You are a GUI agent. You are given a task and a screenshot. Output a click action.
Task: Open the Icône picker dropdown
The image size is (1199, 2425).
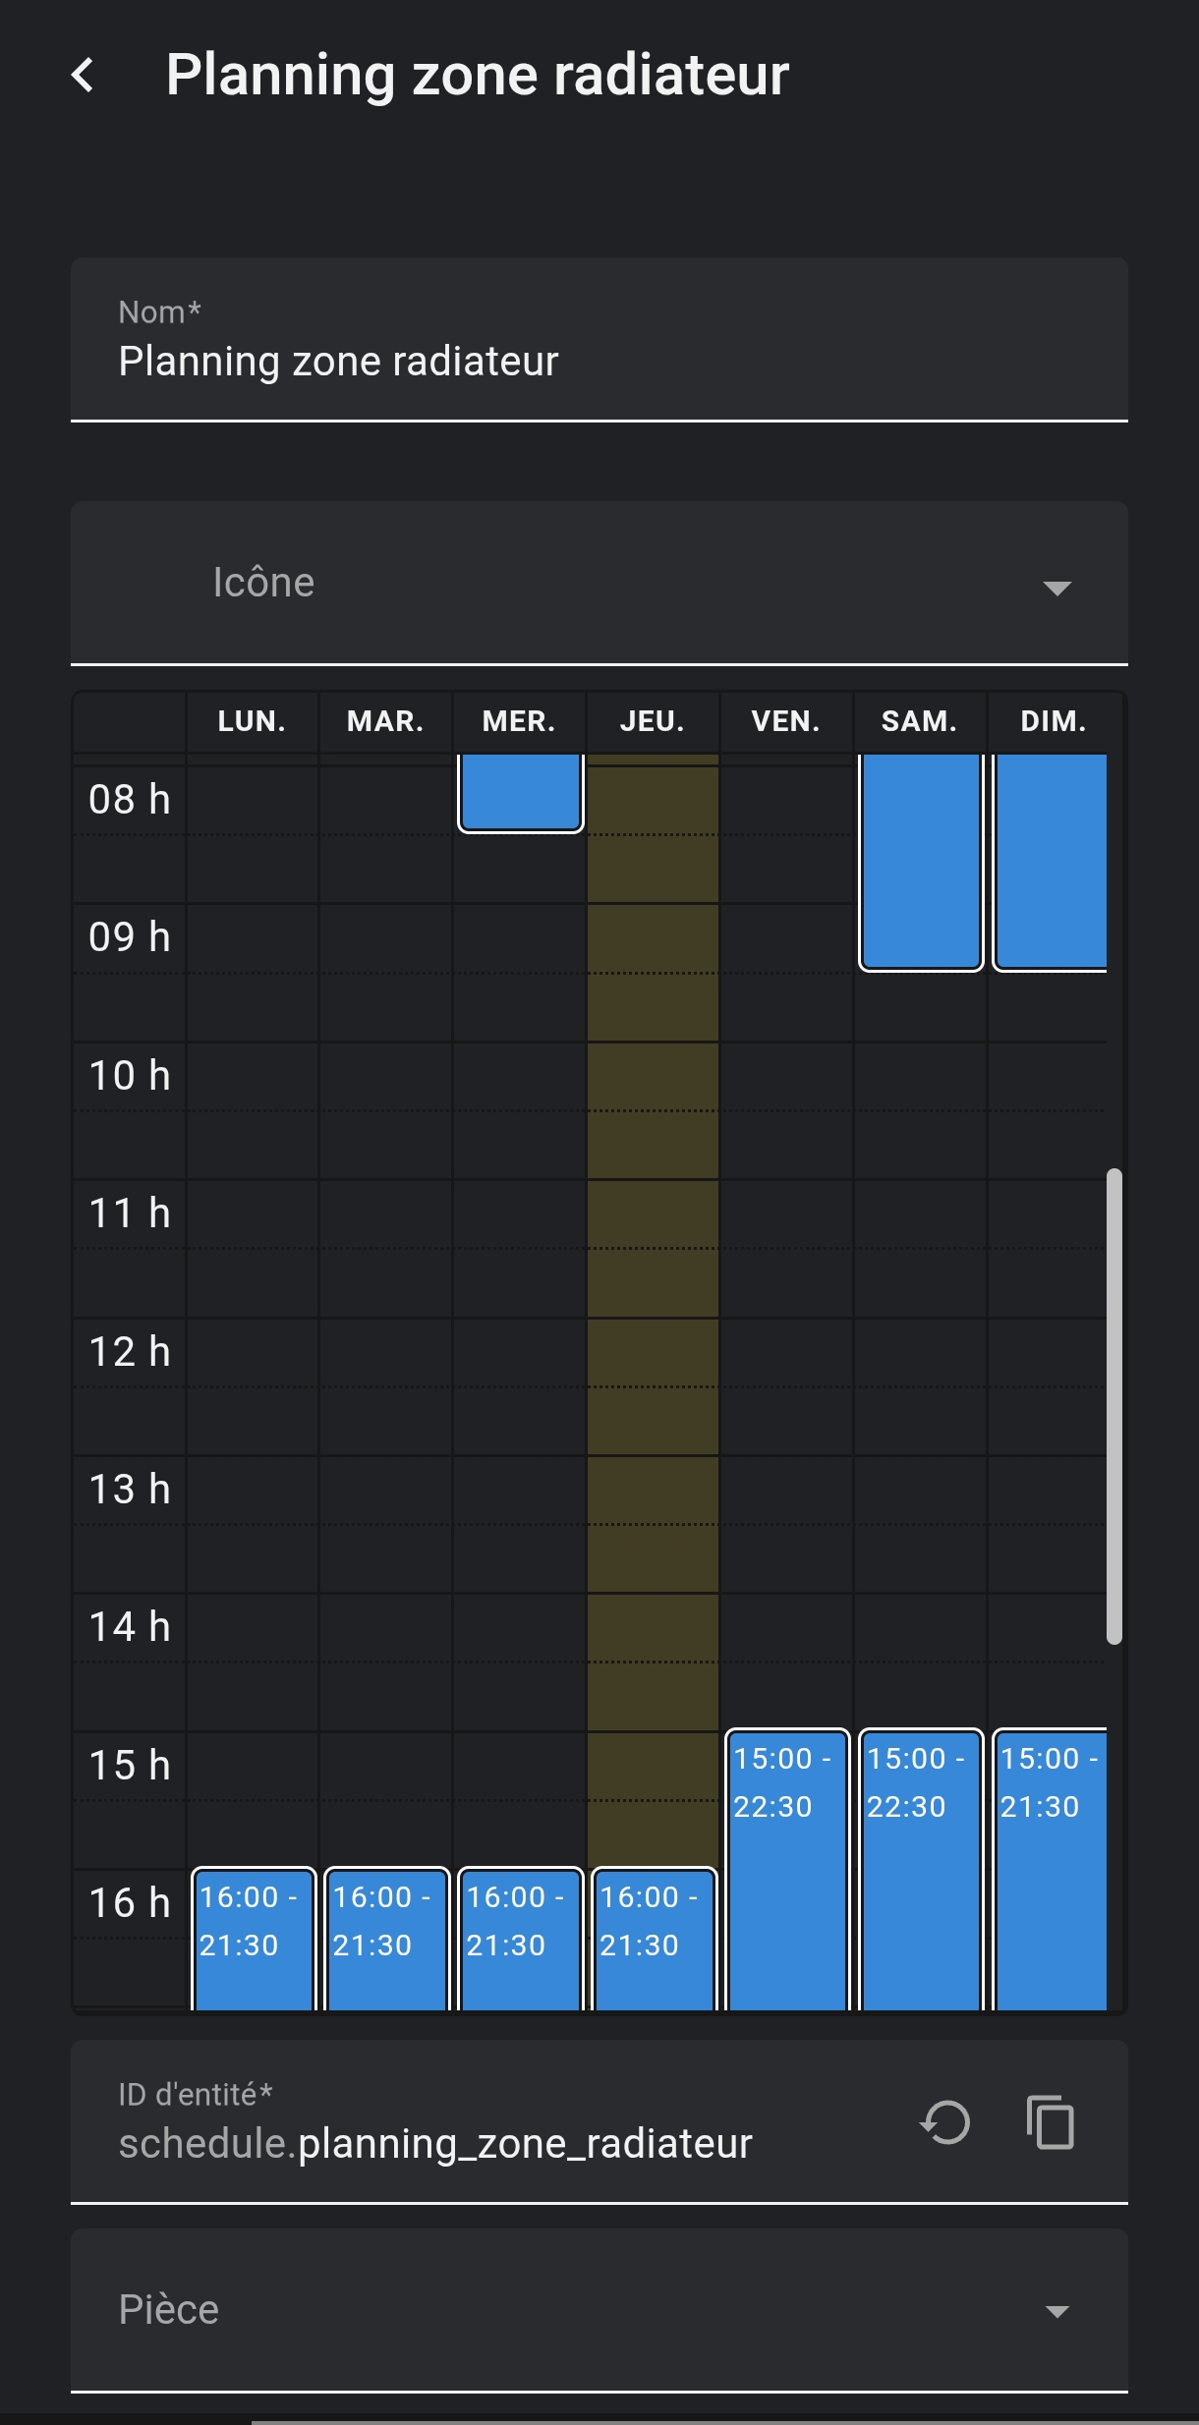click(1056, 587)
